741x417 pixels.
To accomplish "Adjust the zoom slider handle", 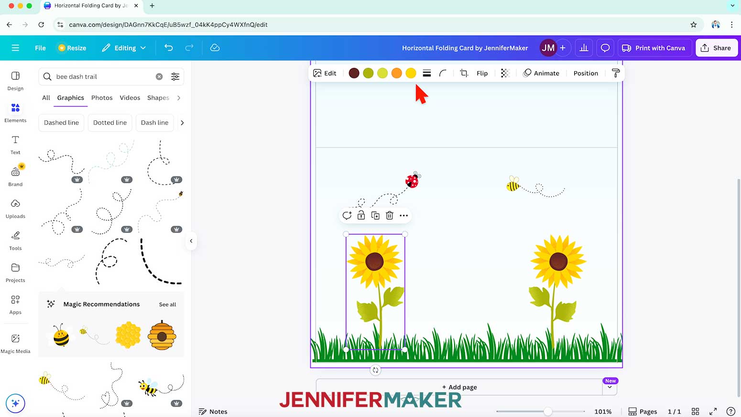I will [548, 411].
